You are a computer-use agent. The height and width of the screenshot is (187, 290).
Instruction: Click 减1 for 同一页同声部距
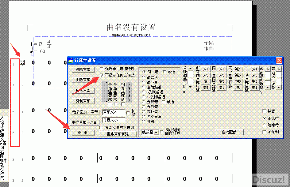[x=221, y=69]
